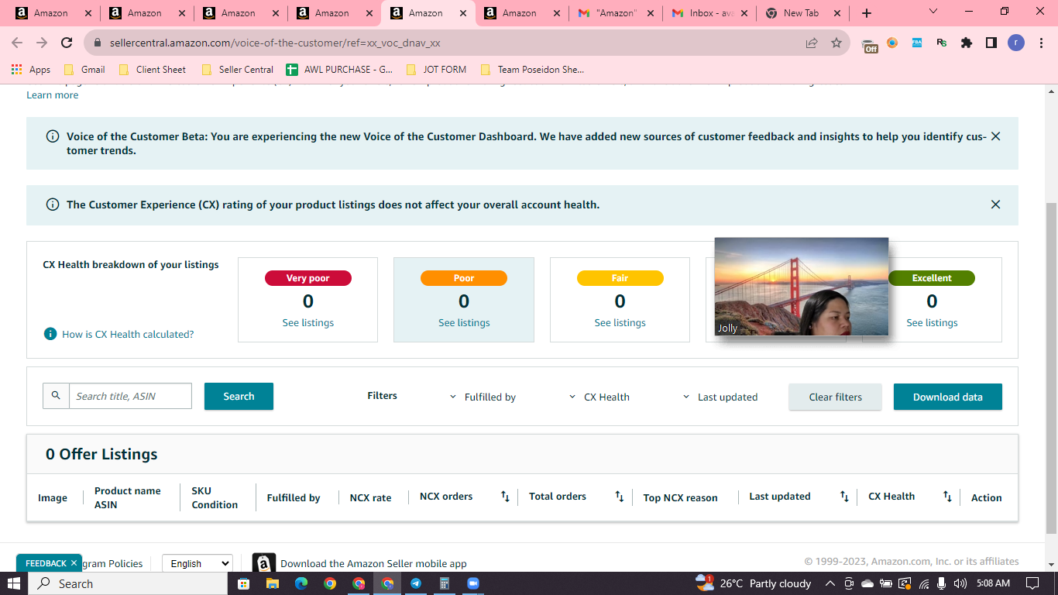Open the RS extension icon

(942, 43)
